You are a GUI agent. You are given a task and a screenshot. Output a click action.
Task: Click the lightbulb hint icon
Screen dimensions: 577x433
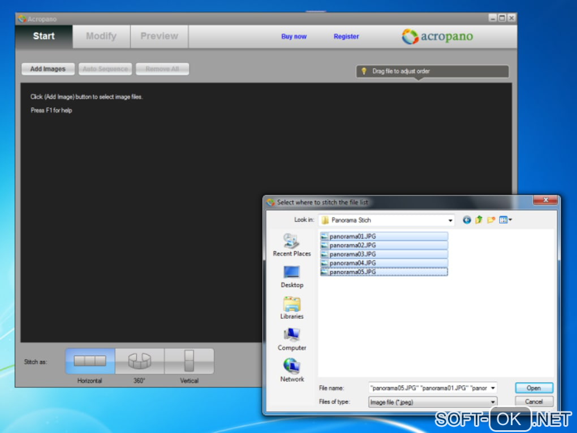click(364, 71)
